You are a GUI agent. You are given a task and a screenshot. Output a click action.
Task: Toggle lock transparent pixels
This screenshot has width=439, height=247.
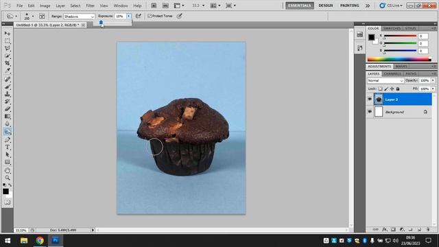click(380, 89)
